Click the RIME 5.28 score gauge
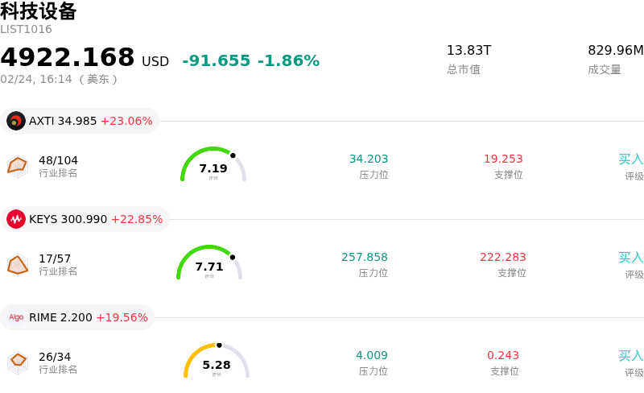This screenshot has height=393, width=644. (217, 361)
